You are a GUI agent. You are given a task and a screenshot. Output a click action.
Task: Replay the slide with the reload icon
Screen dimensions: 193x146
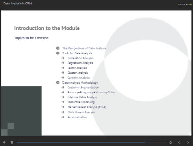pos(170,142)
